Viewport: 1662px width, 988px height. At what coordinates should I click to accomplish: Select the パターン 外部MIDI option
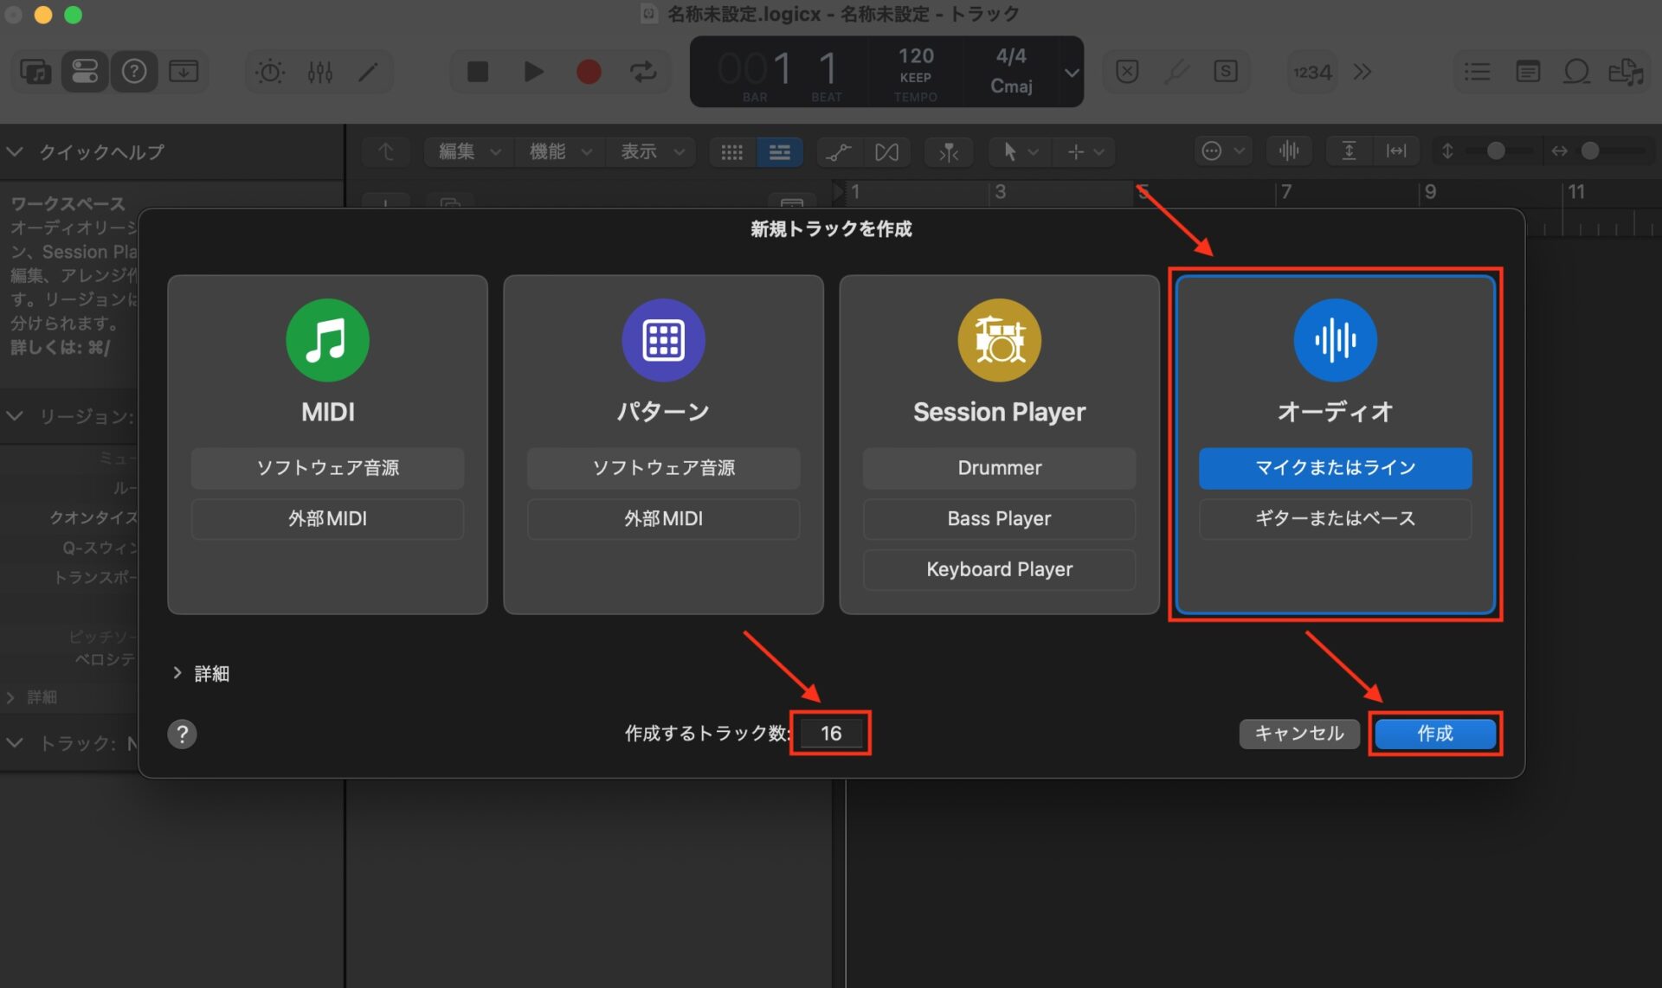(x=663, y=519)
